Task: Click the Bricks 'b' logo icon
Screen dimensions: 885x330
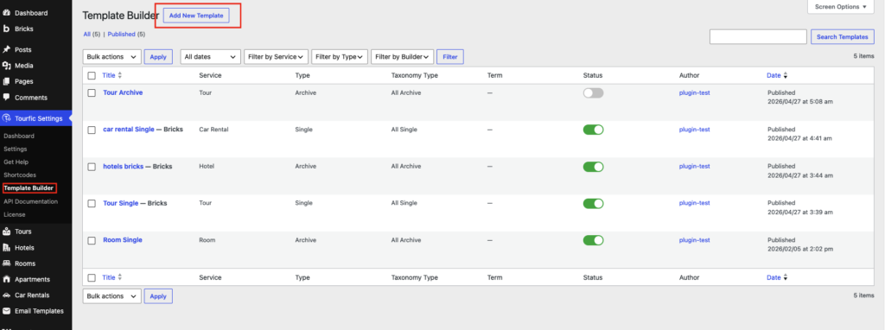Action: (x=7, y=29)
